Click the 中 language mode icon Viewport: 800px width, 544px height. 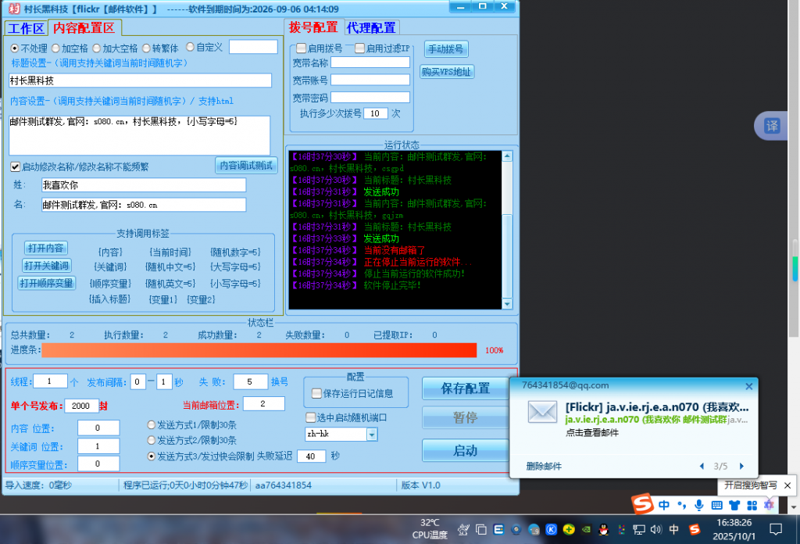click(x=665, y=504)
